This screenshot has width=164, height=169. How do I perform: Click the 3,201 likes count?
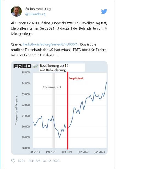[x=21, y=161]
